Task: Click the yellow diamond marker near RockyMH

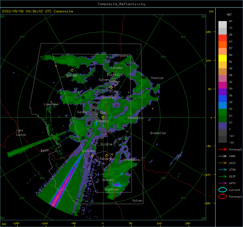Action: click(72, 70)
